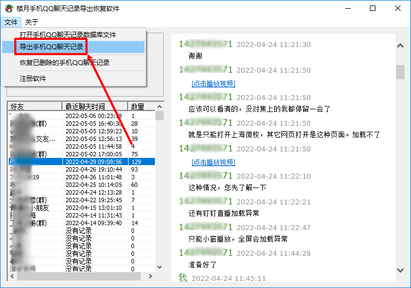
Task: Select row dated 2022-05-05 11:44:58
Action: (82, 146)
